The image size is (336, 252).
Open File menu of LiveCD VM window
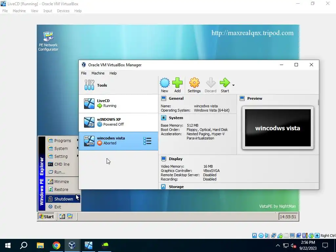pos(5,11)
